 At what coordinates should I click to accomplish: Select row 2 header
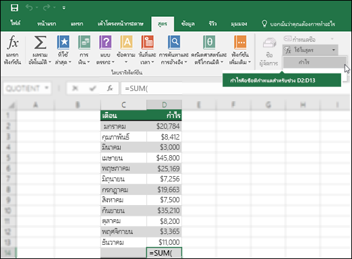[x=8, y=126]
